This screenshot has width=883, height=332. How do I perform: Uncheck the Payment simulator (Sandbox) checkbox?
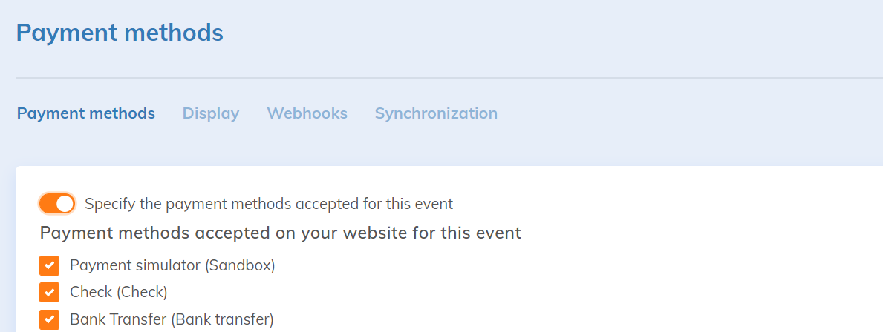point(49,265)
